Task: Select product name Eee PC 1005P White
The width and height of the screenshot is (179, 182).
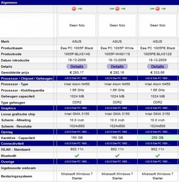Action: pyautogui.click(x=117, y=48)
